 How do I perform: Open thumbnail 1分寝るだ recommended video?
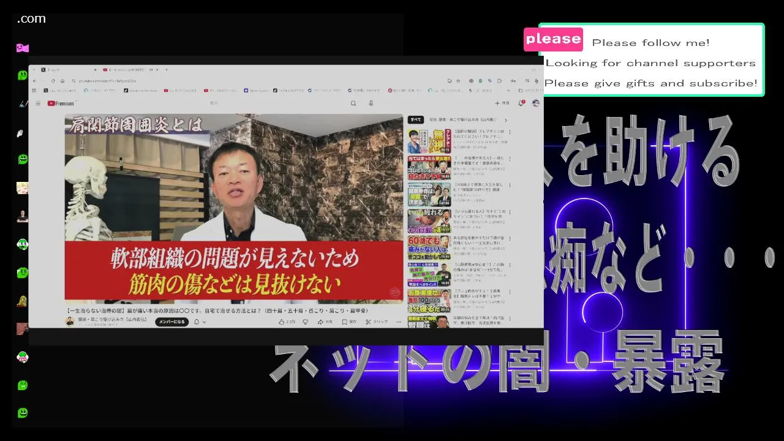tap(429, 301)
